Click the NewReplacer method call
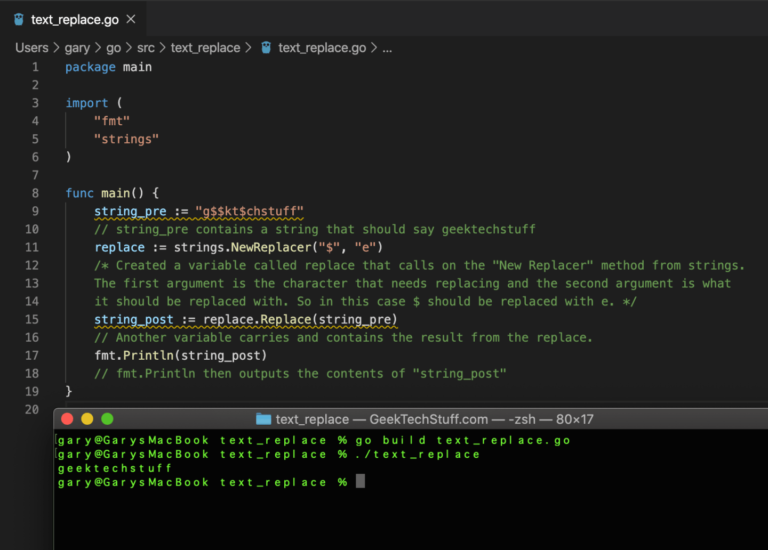768x550 pixels. click(x=271, y=247)
